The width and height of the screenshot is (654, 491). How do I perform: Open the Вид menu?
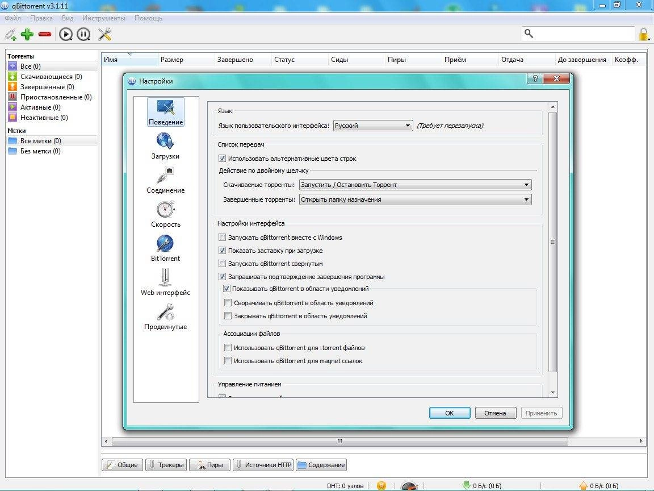(x=68, y=18)
